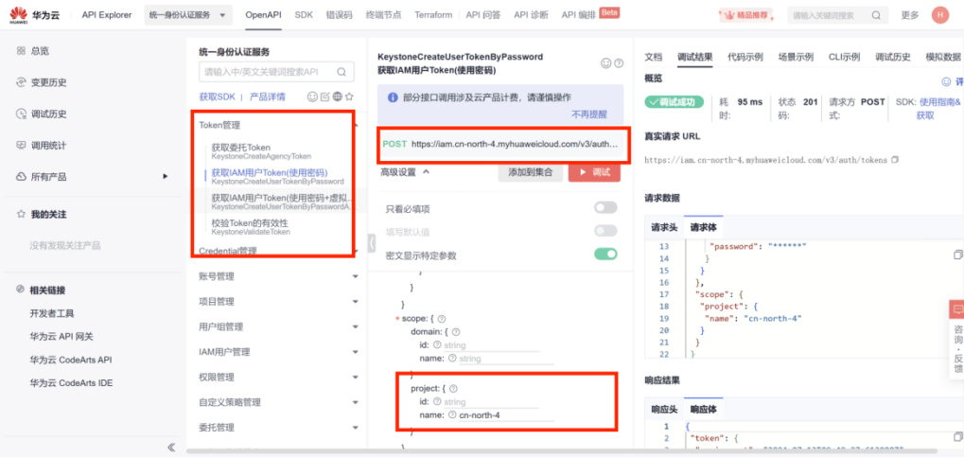964x458 pixels.
Task: Click the globe icon beside 产品详情
Action: (337, 97)
